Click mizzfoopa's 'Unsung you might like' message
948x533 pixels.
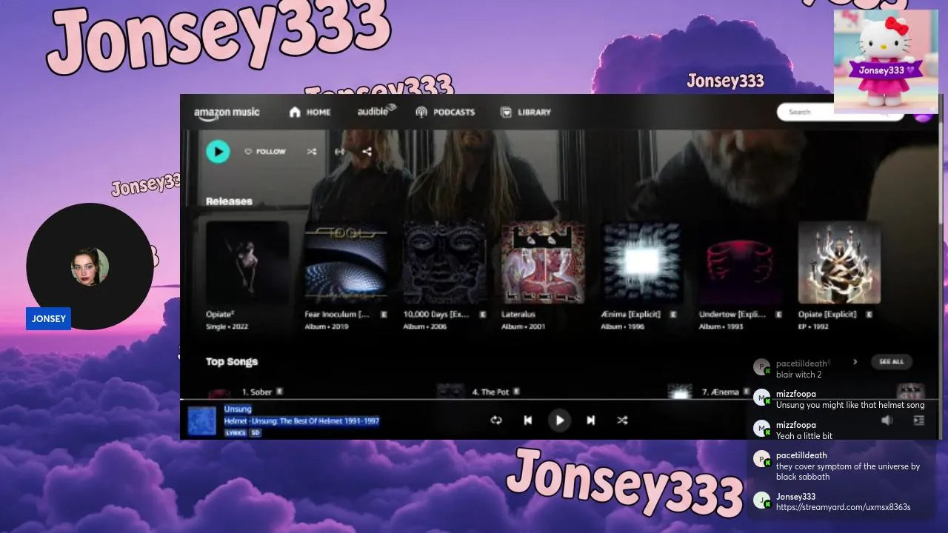click(x=850, y=405)
